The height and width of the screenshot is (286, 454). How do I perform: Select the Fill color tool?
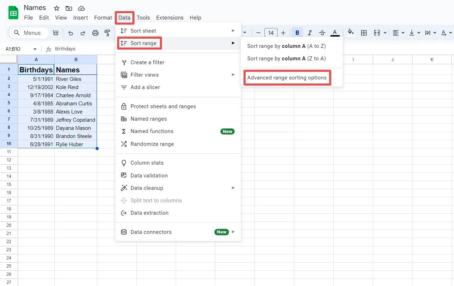[x=350, y=32]
